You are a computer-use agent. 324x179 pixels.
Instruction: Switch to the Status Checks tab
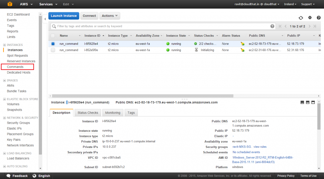pyautogui.click(x=88, y=113)
